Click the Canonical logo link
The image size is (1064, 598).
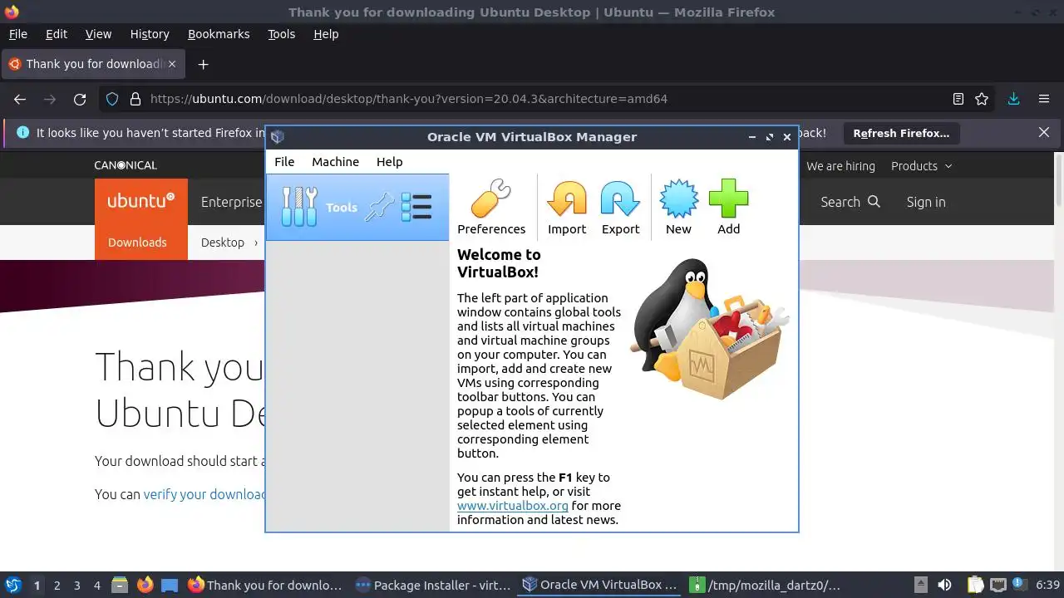coord(126,165)
